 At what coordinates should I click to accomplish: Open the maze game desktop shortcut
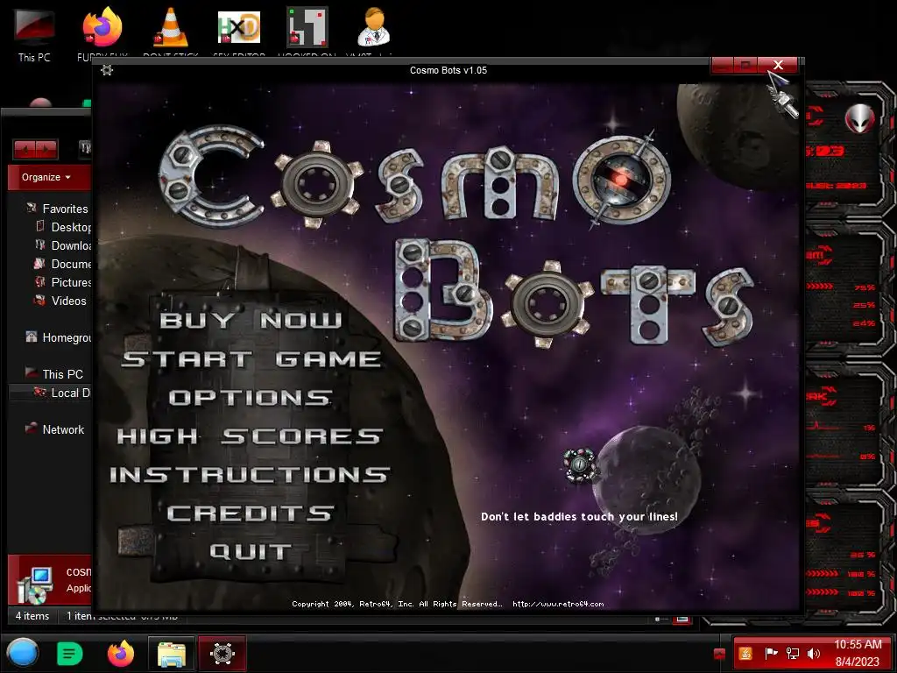coord(307,32)
